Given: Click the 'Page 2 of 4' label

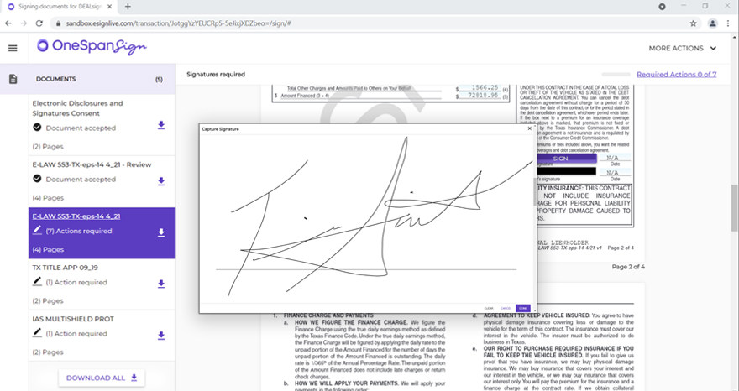Looking at the screenshot, I should click(628, 267).
